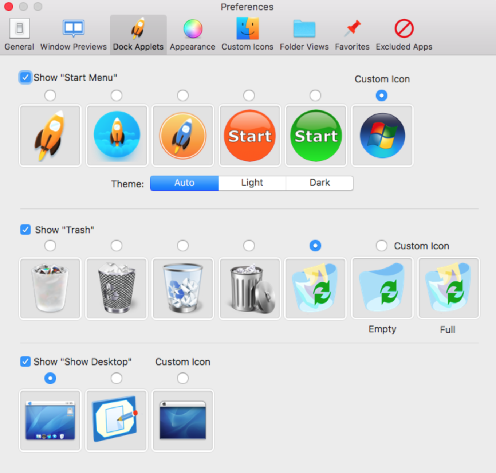The height and width of the screenshot is (473, 496).
Task: Open the General preferences tab
Action: [x=19, y=35]
